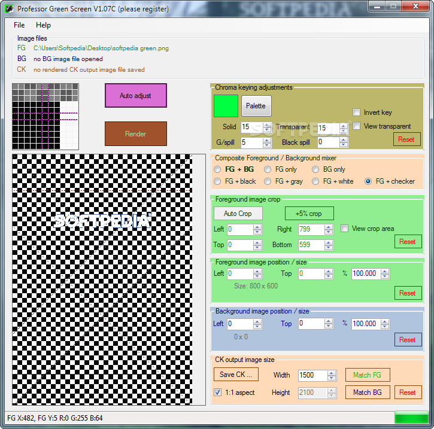Select the BG only mixer option

pyautogui.click(x=315, y=169)
